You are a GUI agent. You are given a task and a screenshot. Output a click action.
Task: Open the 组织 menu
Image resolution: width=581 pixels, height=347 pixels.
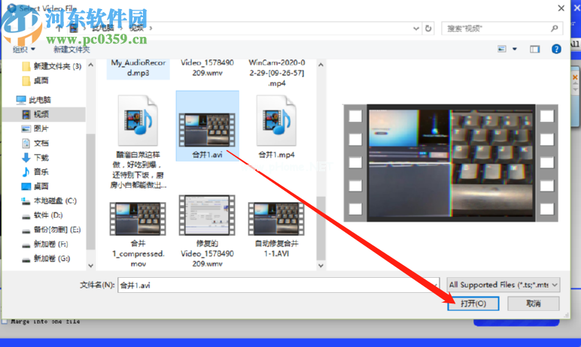[x=24, y=50]
